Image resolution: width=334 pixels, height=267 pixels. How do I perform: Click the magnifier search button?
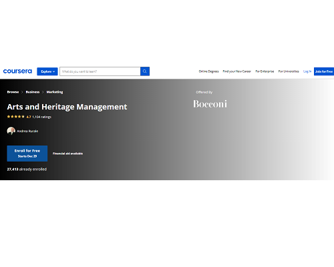pyautogui.click(x=145, y=71)
